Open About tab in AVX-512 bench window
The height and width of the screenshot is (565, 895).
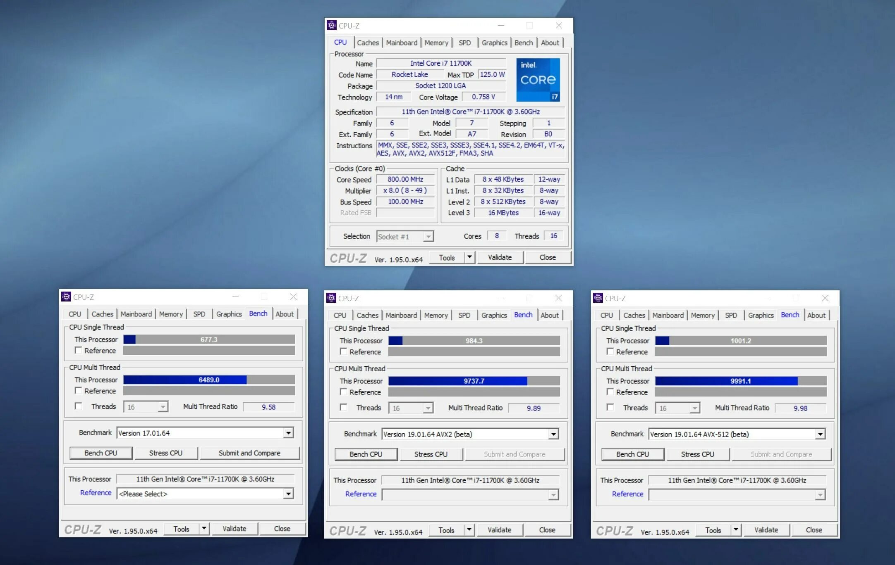(x=816, y=315)
